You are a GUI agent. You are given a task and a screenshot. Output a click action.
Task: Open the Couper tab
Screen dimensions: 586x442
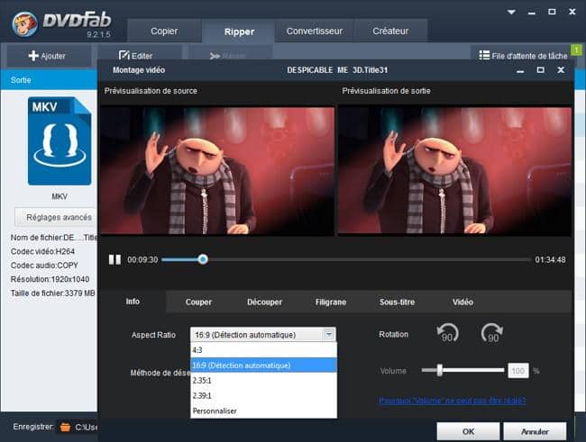pyautogui.click(x=198, y=302)
